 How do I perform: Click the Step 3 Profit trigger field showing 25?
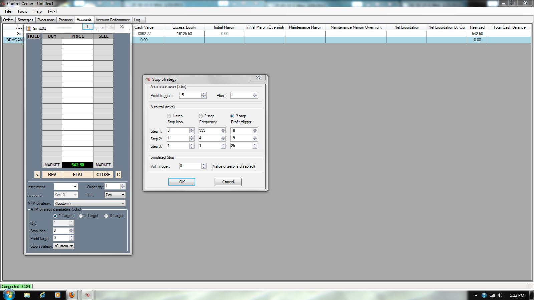pyautogui.click(x=241, y=146)
